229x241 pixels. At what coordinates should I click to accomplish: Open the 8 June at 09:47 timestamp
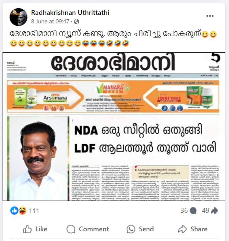coord(50,22)
